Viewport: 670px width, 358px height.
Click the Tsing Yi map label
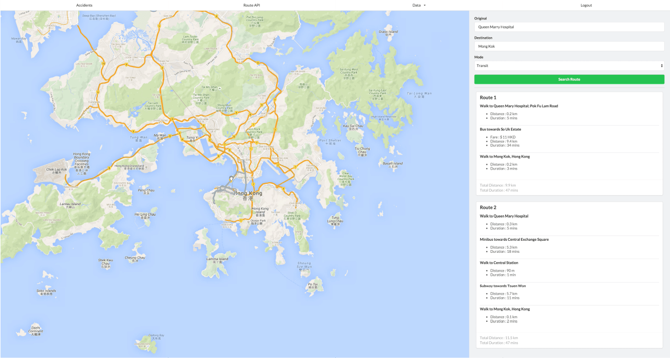tap(192, 138)
